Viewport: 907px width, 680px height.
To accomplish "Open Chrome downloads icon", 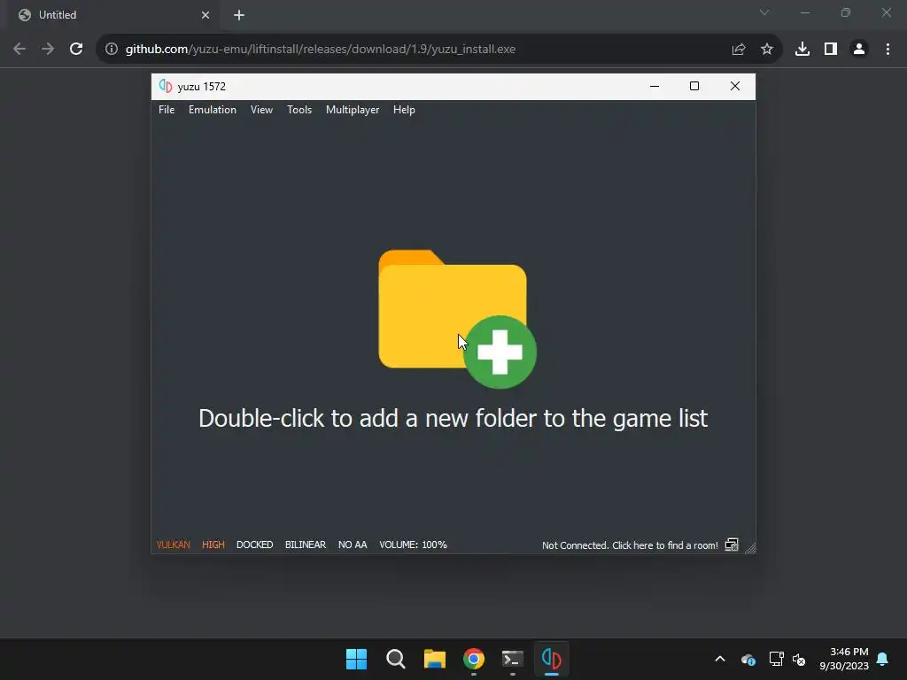I will (802, 50).
